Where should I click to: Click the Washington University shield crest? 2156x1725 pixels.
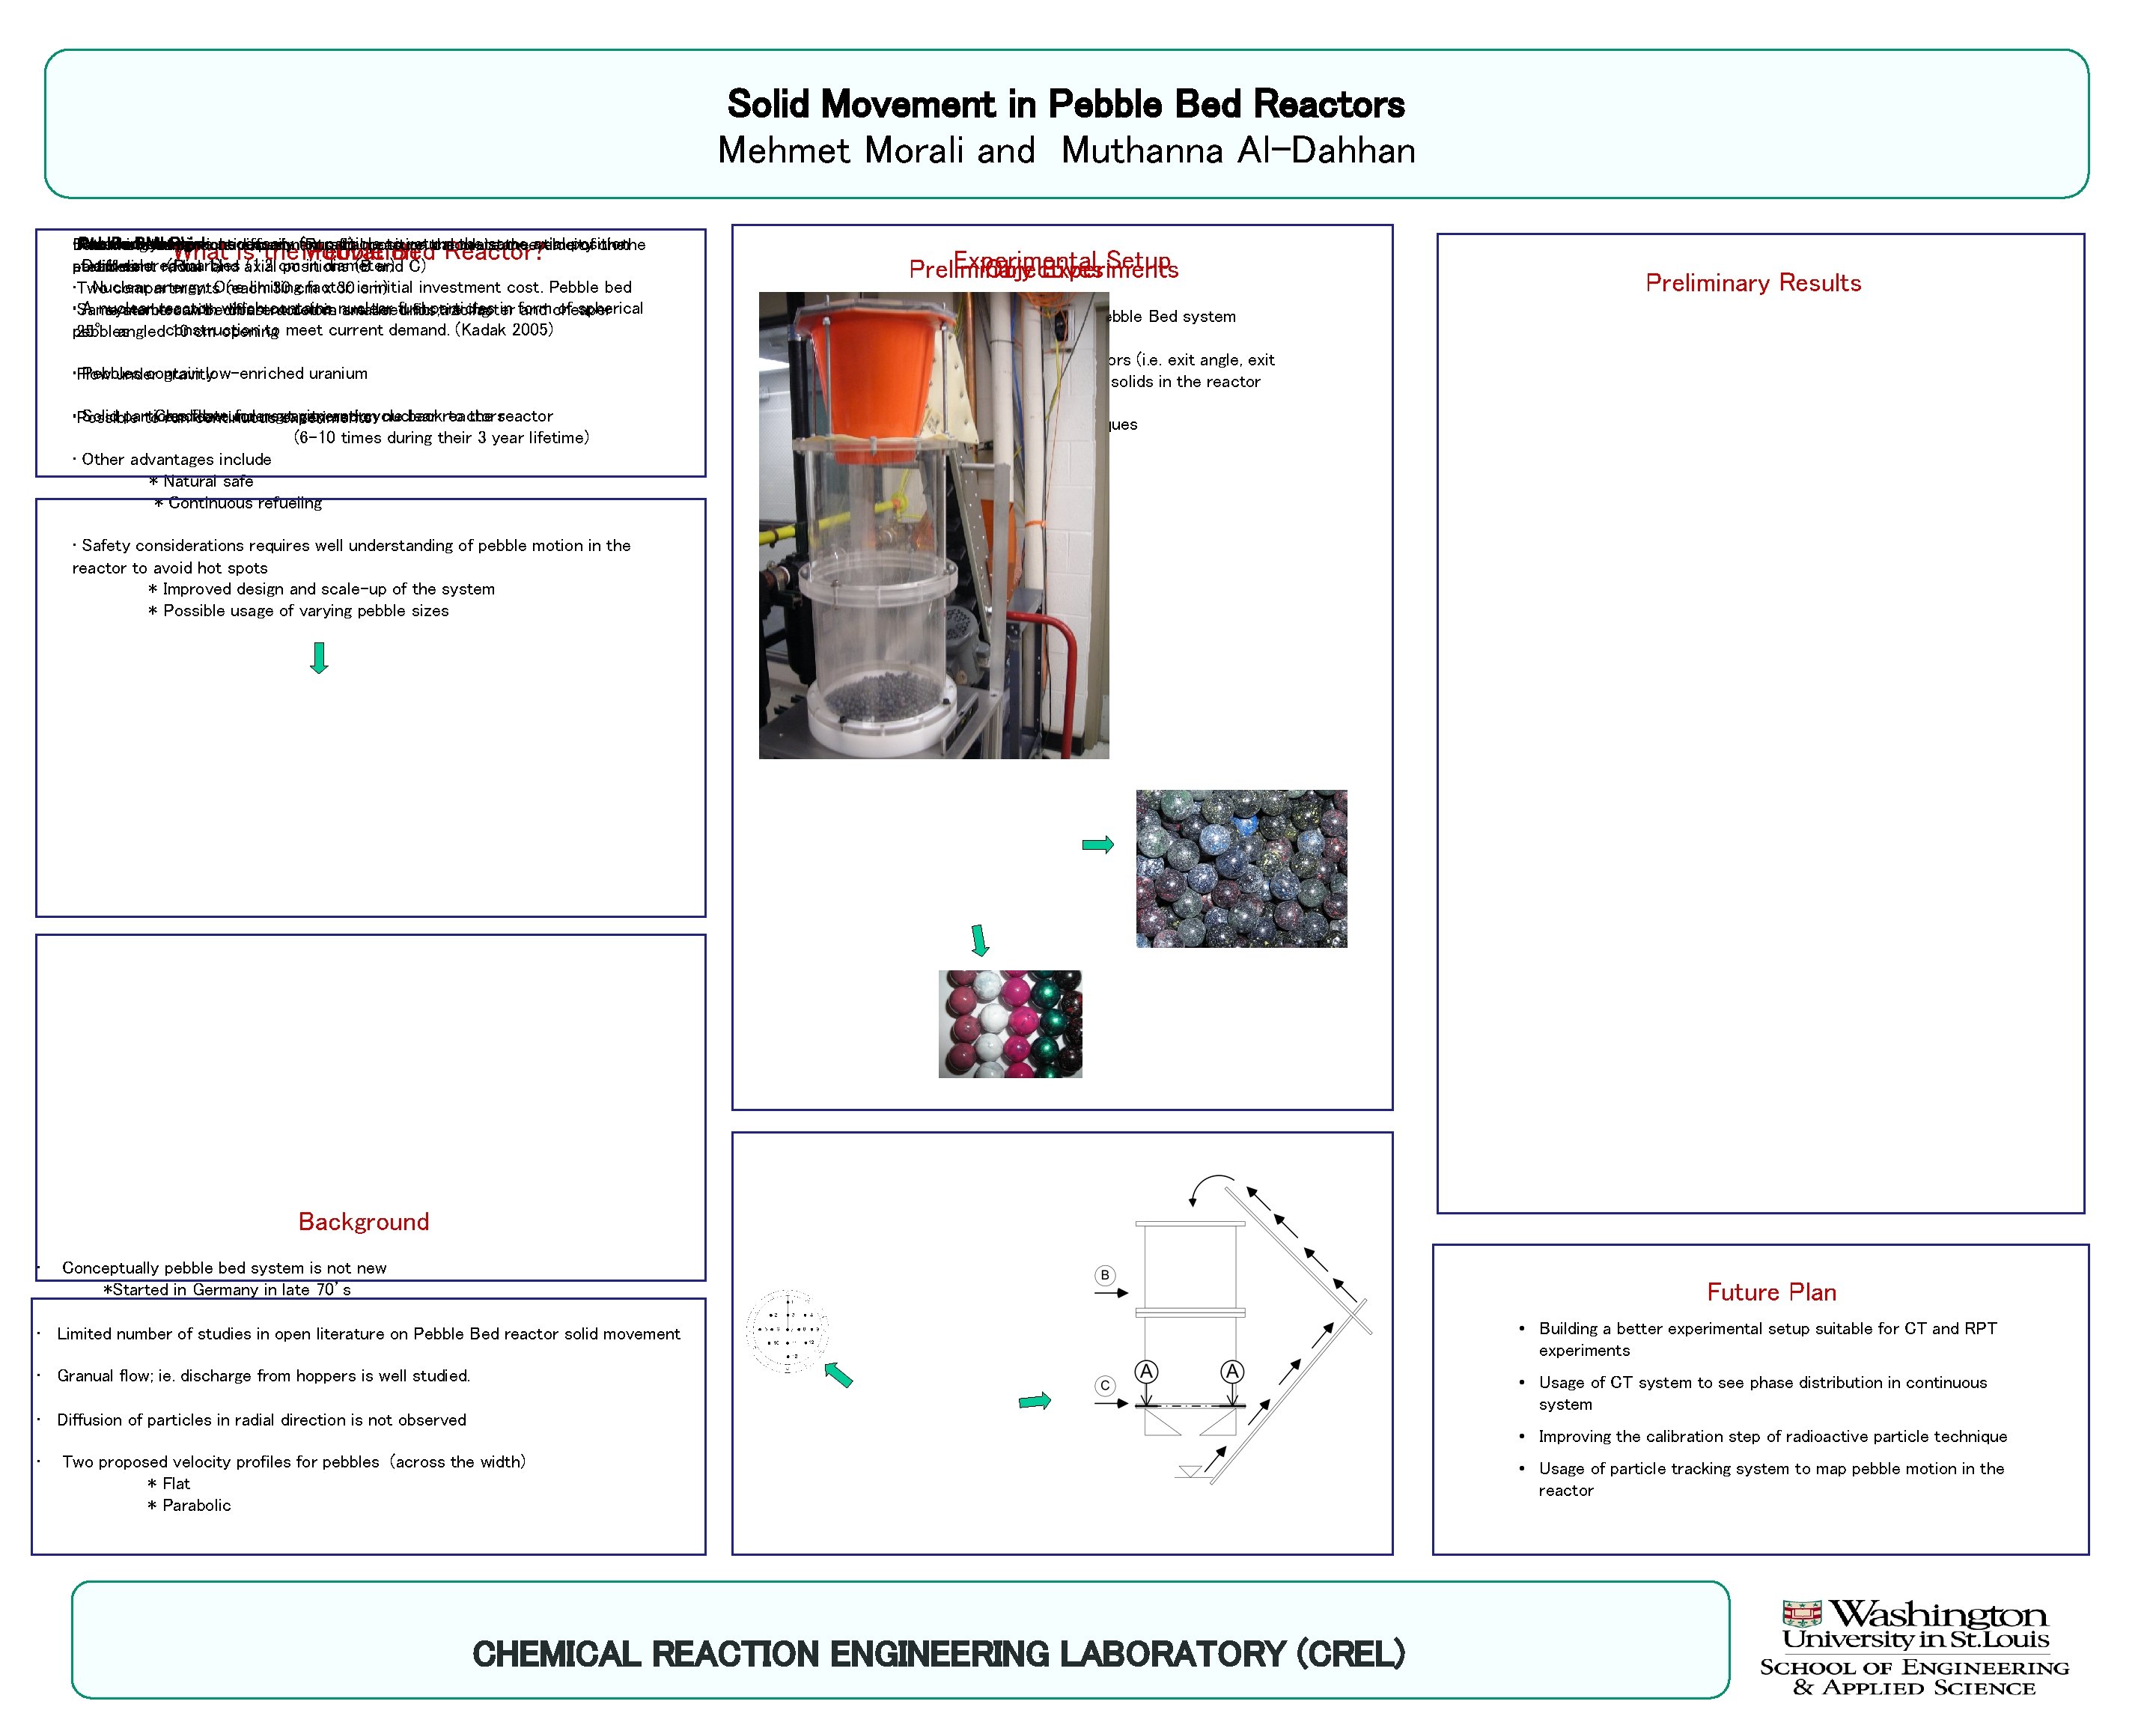1802,1614
